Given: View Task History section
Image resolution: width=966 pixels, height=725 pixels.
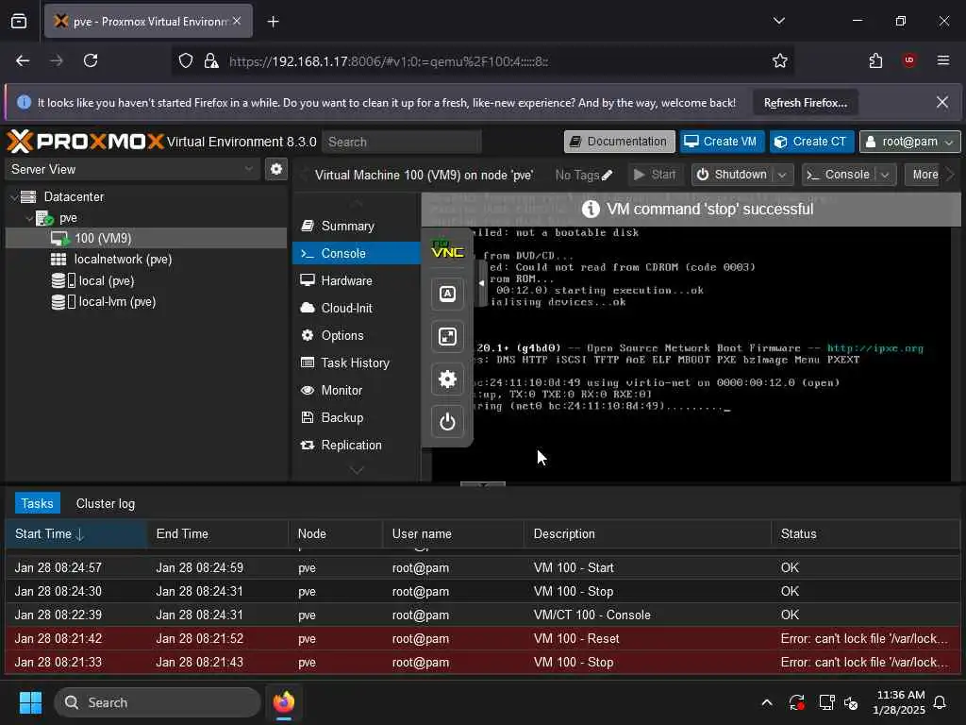Looking at the screenshot, I should click(356, 363).
